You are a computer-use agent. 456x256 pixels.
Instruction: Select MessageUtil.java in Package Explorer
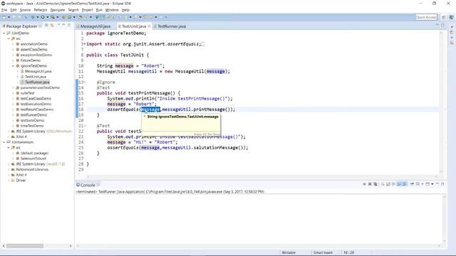pos(38,71)
